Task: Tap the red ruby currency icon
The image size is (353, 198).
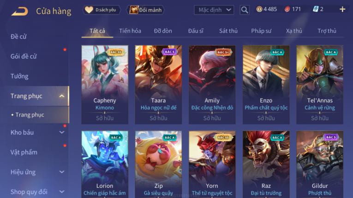Action: tap(287, 9)
